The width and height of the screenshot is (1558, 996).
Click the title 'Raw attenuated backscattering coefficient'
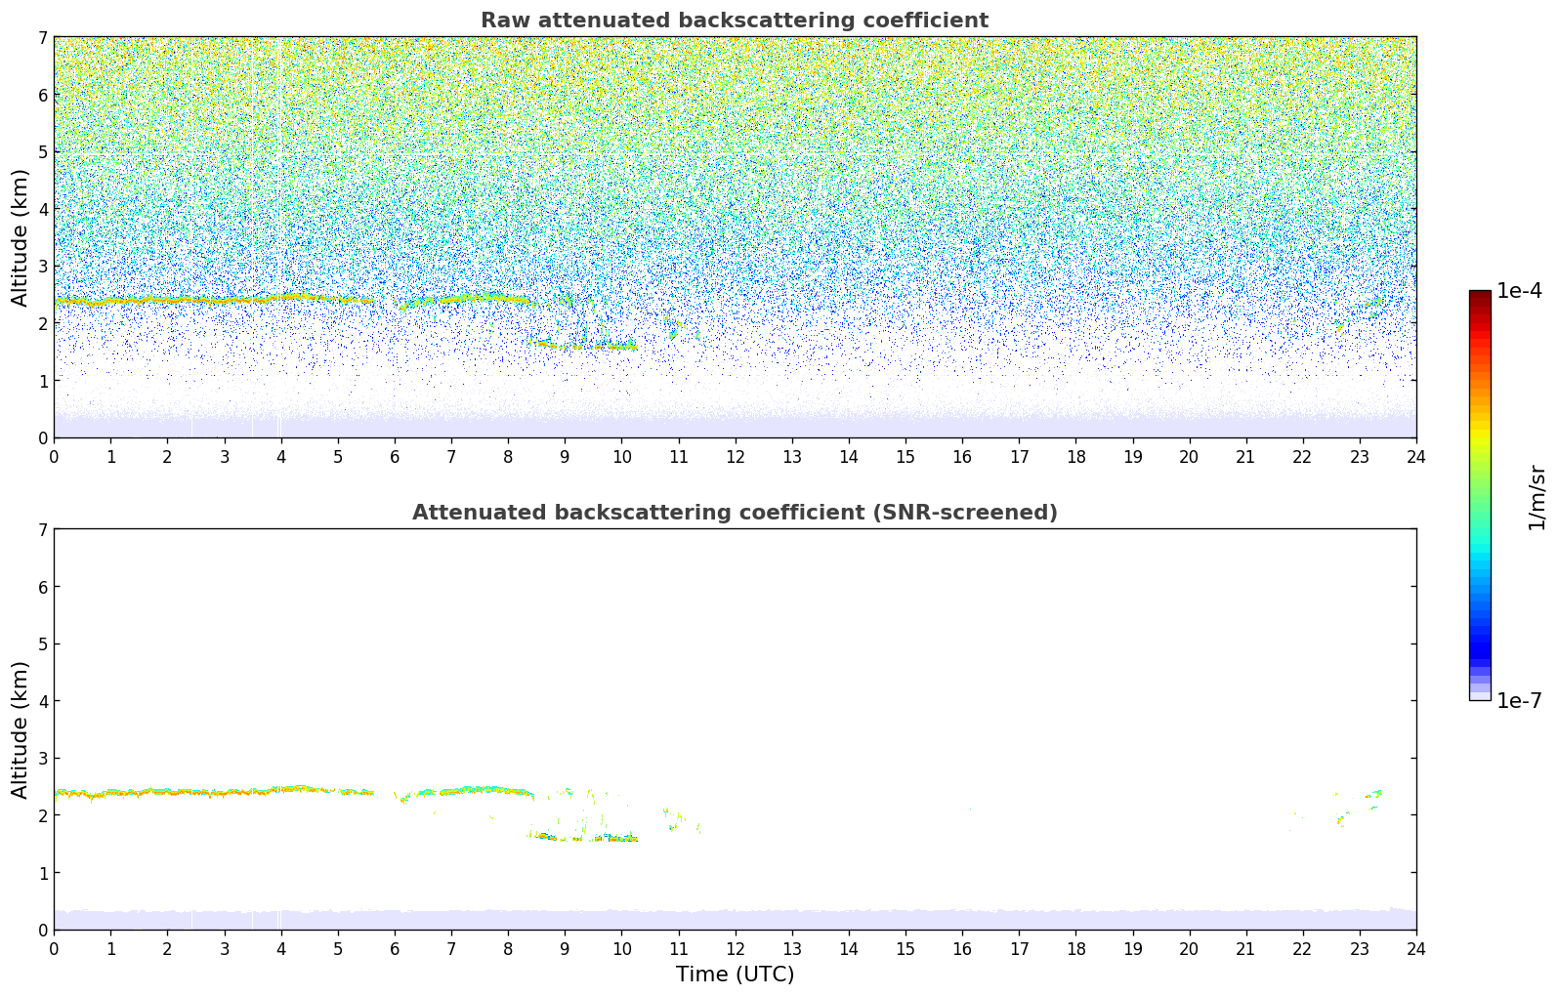[734, 21]
